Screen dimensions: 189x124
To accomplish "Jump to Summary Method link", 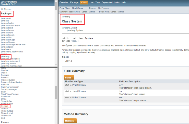I will pyautogui.click(x=92, y=12).
